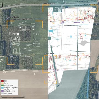Click the Fosse legend text

pyautogui.click(x=6, y=83)
